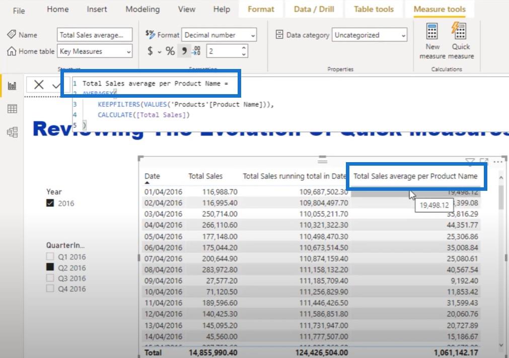Select the 09/04/2016 date cell
Screen dimensions: 509x358
pos(163,281)
